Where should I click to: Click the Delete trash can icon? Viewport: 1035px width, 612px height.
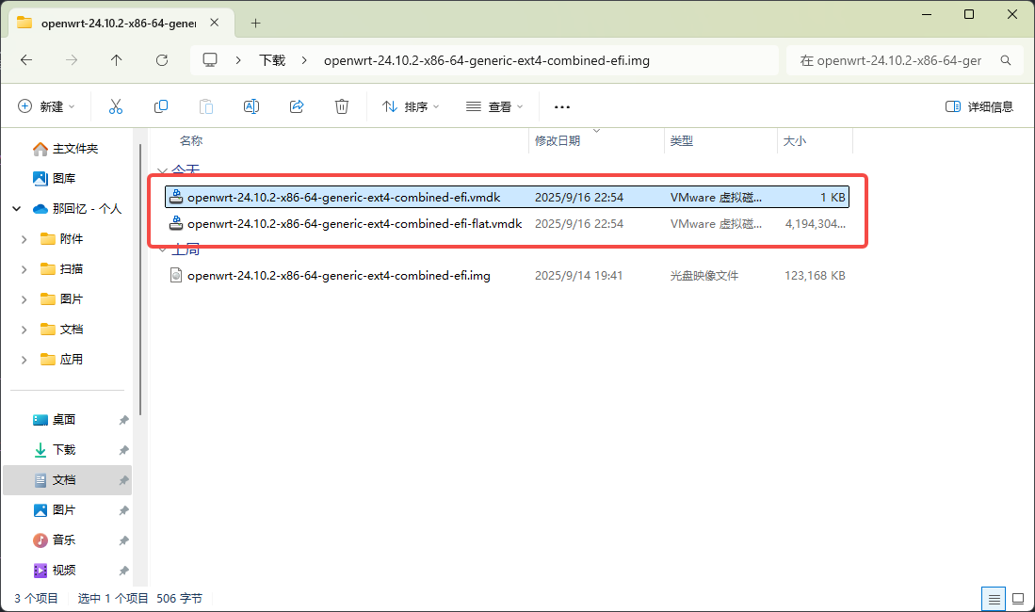(341, 106)
